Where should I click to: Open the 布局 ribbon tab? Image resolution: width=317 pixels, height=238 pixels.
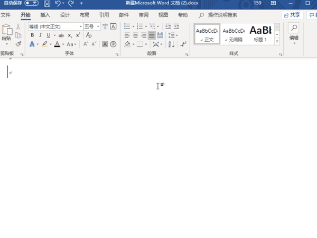coord(85,15)
